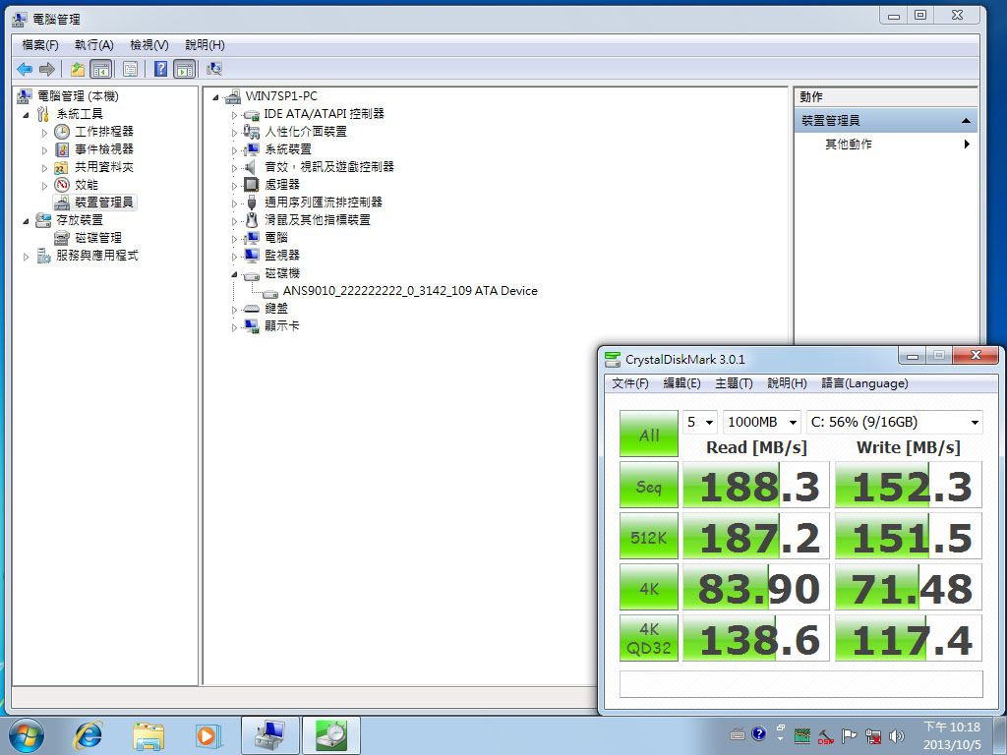The image size is (1007, 755).
Task: Click the network tray icon
Action: 873,735
